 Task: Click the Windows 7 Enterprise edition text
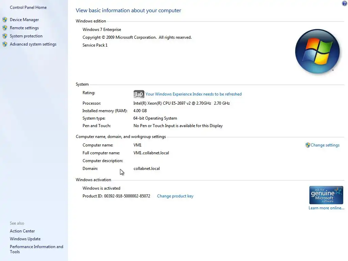point(102,30)
